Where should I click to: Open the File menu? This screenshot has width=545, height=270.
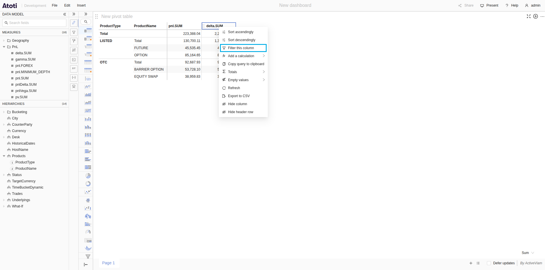[55, 5]
